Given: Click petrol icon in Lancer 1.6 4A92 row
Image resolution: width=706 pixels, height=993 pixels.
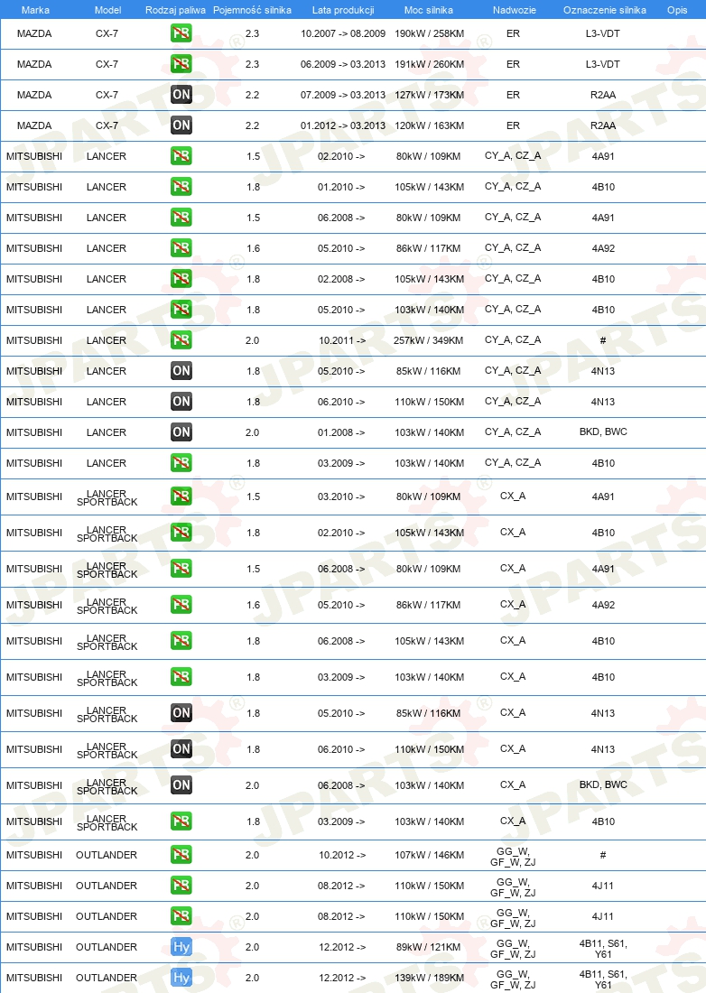Looking at the screenshot, I should click(181, 248).
